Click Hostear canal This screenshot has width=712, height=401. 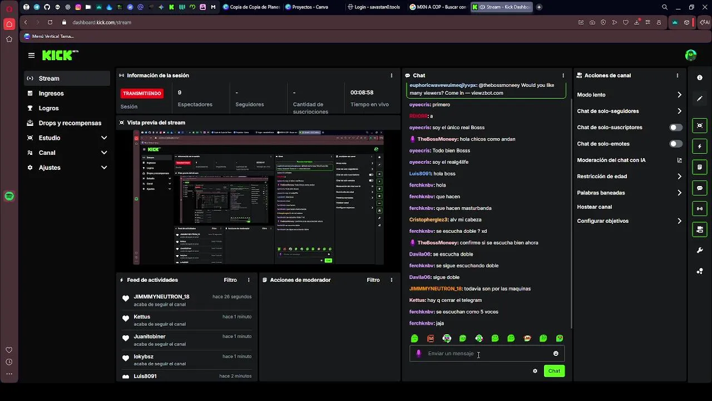coord(594,207)
